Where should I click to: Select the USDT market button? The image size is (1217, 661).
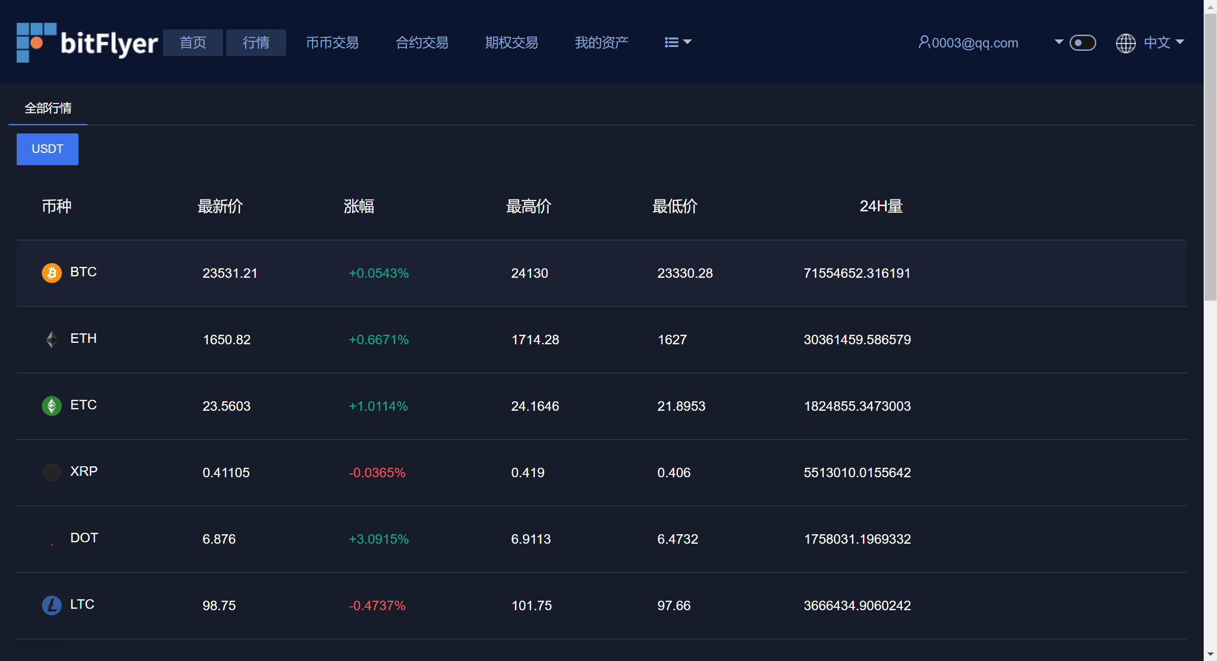pyautogui.click(x=48, y=149)
